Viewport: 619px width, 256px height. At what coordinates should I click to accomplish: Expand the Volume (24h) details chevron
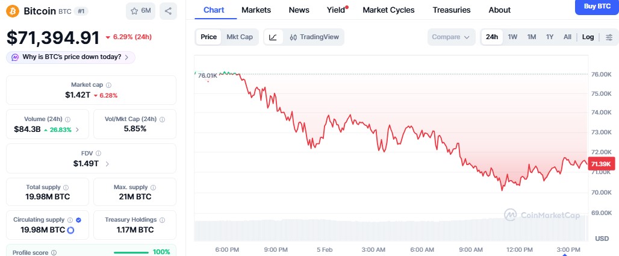[x=77, y=129]
